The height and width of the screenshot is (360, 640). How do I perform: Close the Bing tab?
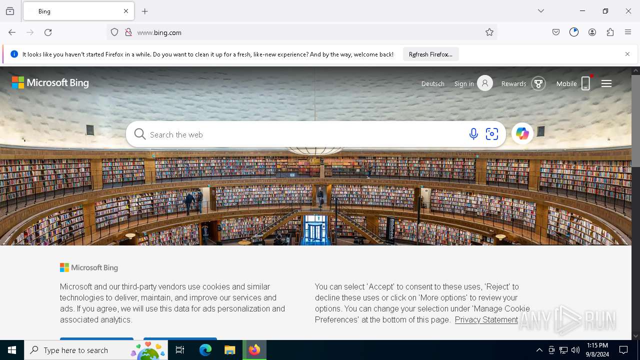[126, 11]
